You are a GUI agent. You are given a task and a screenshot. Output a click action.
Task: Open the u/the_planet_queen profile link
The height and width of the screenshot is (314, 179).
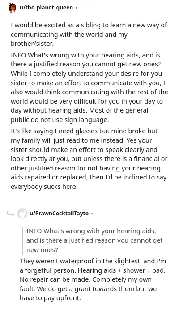46,8
